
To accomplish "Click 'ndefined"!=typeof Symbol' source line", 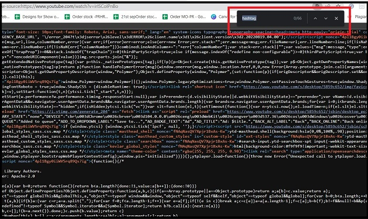I will 111,206.
